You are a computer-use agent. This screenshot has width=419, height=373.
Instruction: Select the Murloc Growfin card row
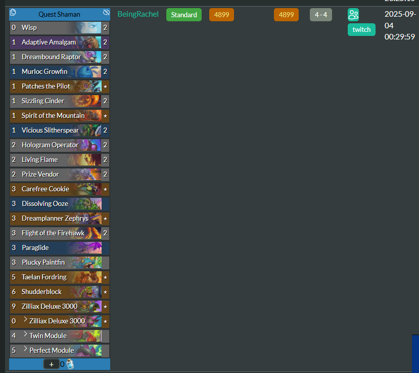60,72
